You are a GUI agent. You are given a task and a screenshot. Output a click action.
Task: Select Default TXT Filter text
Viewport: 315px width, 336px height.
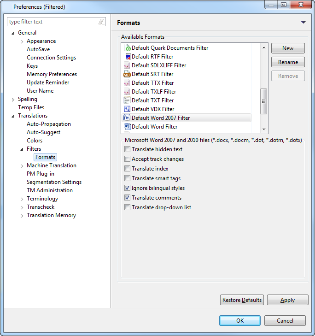click(153, 100)
